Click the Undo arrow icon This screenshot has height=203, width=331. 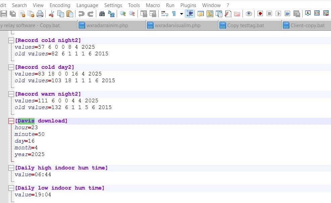click(81, 14)
